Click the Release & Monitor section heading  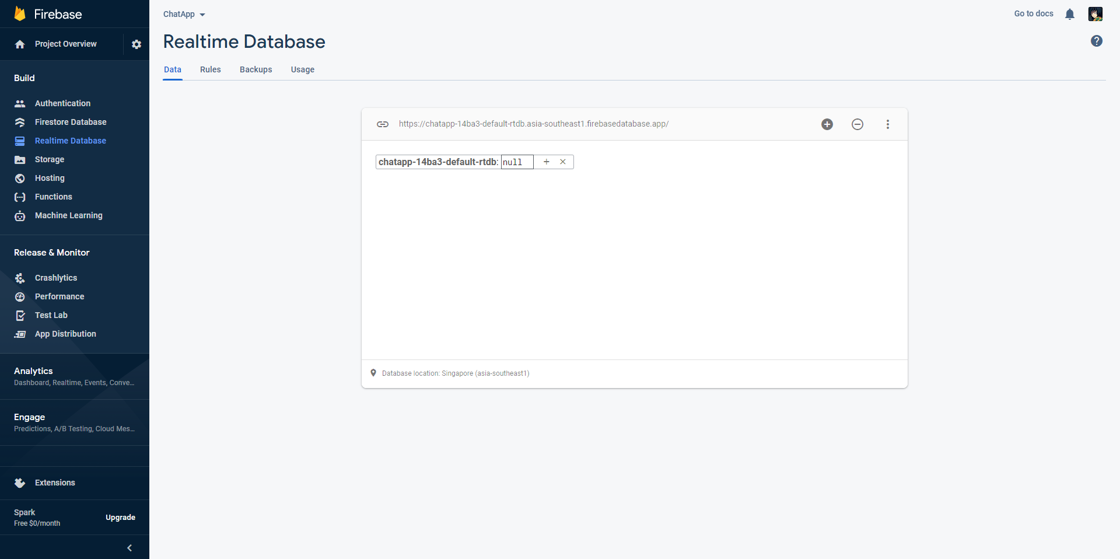52,253
